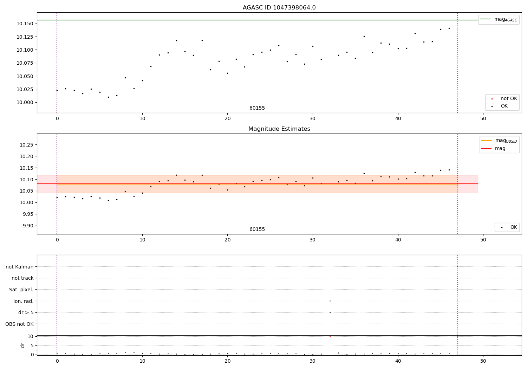The image size is (527, 369).
Task: Click the '60155' label in the top panel
Action: pyautogui.click(x=257, y=108)
